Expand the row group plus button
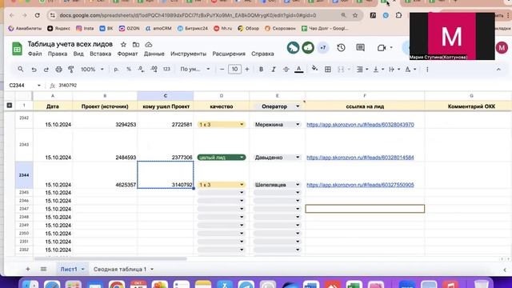This screenshot has width=512, height=288. (10, 105)
